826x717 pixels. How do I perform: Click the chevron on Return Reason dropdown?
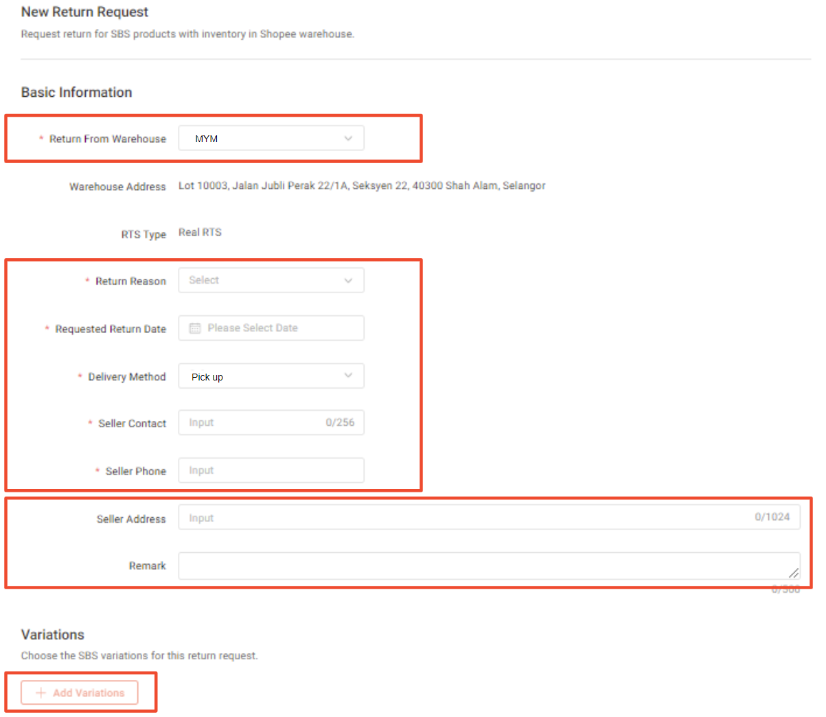pyautogui.click(x=349, y=280)
